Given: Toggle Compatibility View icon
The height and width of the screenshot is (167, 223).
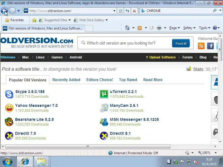Looking at the screenshot, I should coord(120,11).
